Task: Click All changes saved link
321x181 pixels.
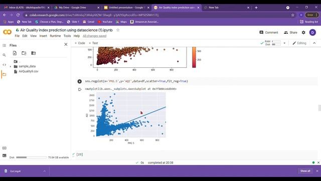Action: pyautogui.click(x=95, y=36)
